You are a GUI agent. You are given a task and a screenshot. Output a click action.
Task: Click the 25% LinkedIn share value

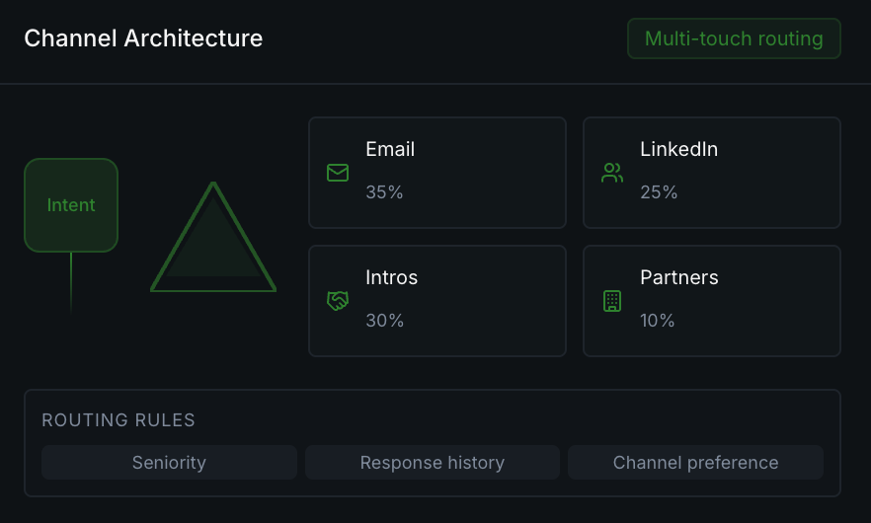[659, 192]
